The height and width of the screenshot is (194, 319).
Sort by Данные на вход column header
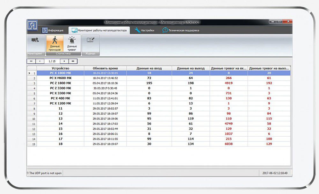149,68
